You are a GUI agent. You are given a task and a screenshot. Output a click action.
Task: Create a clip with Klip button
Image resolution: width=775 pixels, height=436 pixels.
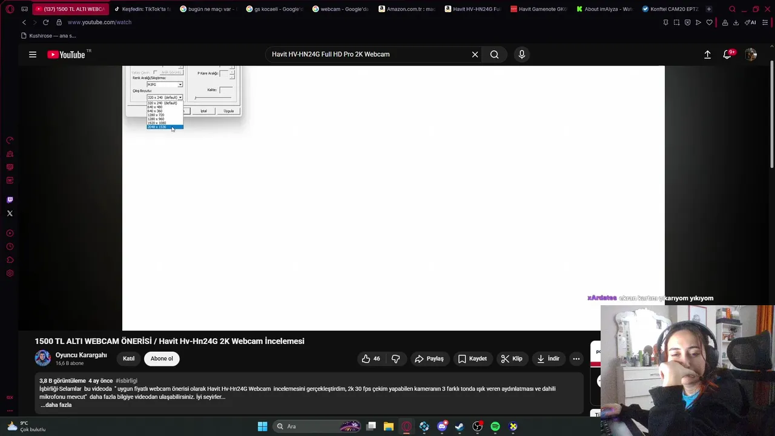coord(512,358)
